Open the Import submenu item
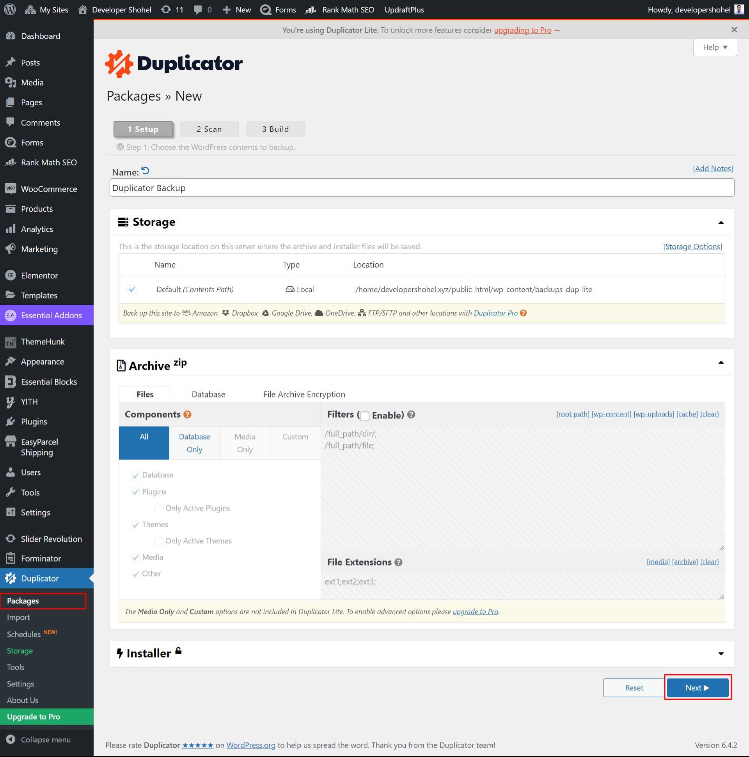The height and width of the screenshot is (757, 749). click(18, 617)
